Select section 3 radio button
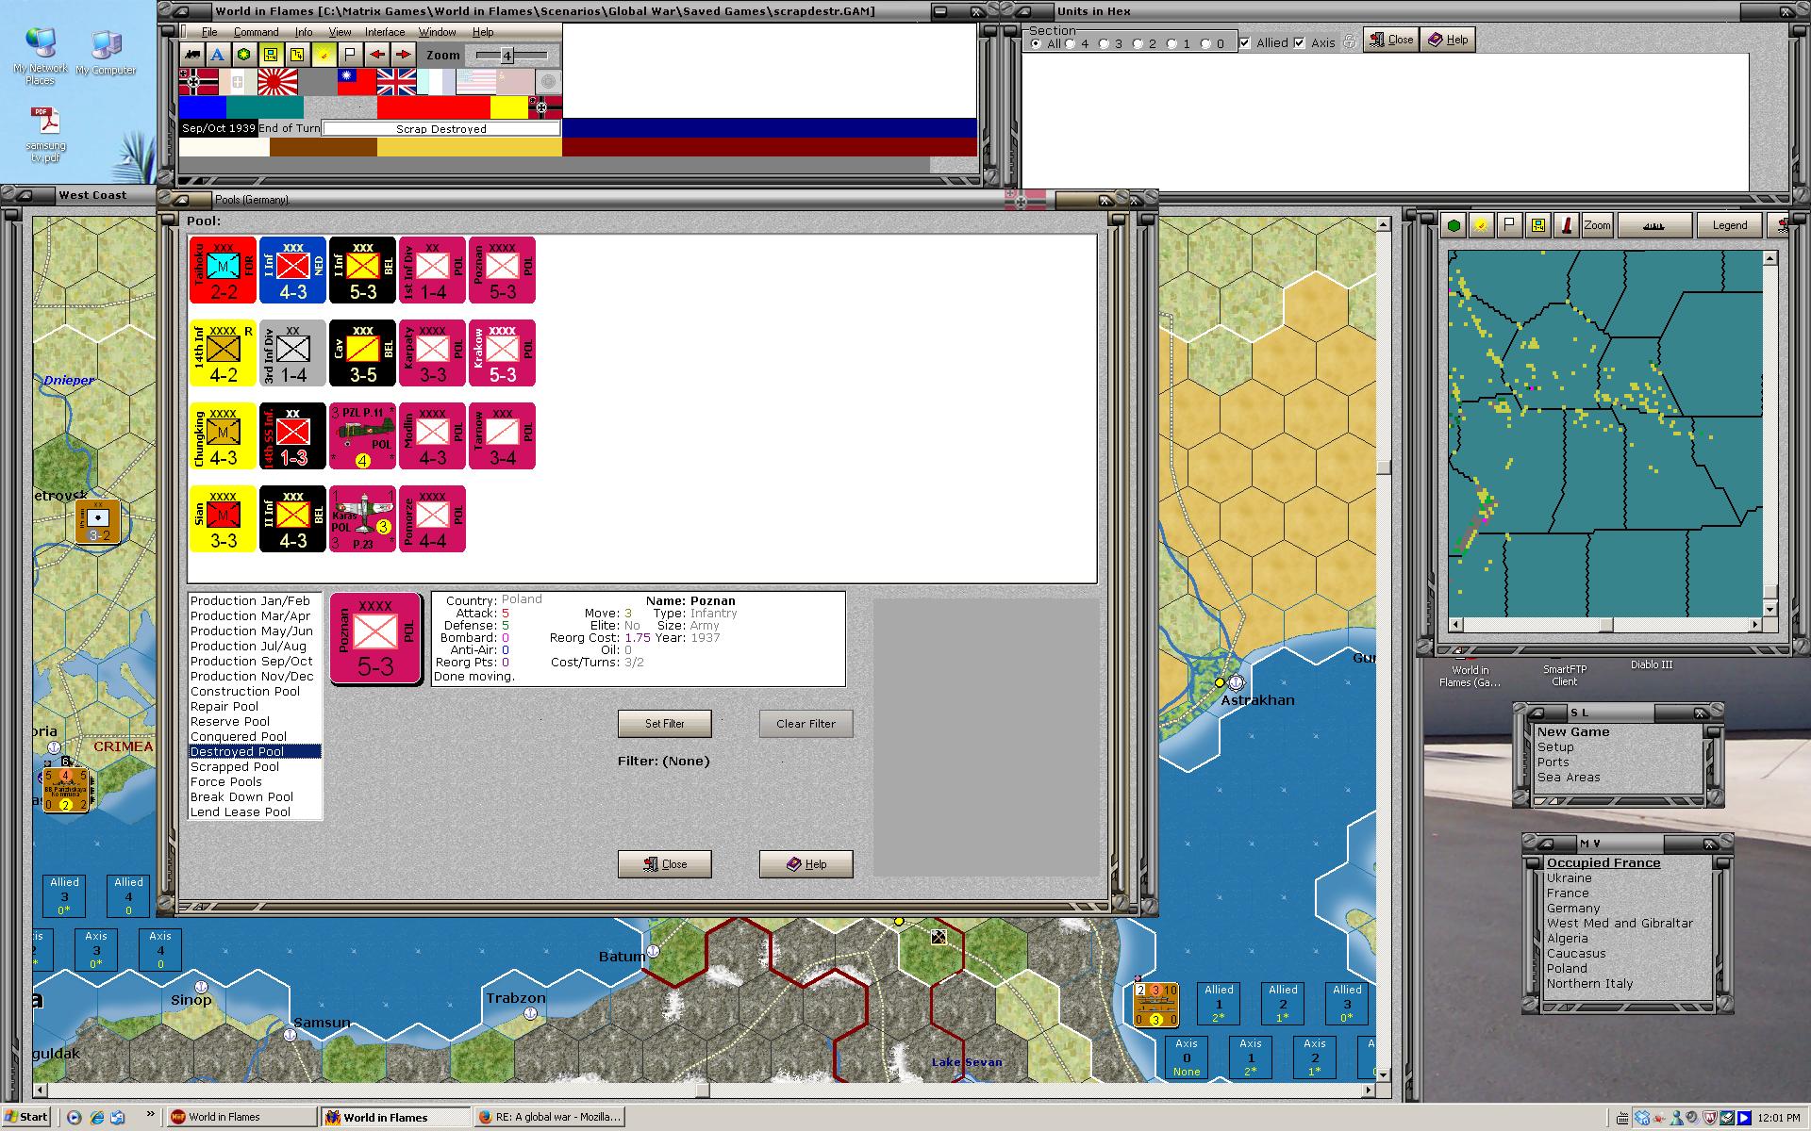This screenshot has width=1811, height=1131. pyautogui.click(x=1104, y=43)
